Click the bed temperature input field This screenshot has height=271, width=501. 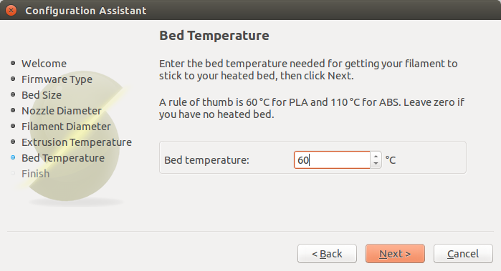tap(332, 159)
